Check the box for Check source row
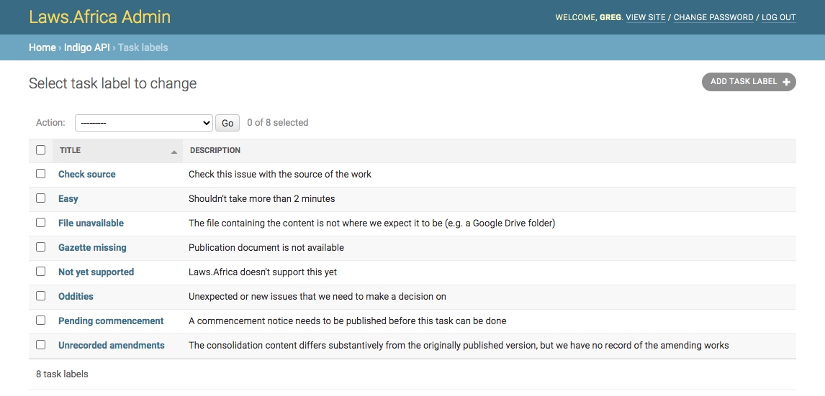825x396 pixels. pos(41,174)
